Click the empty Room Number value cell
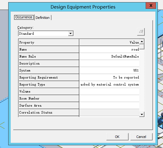Screen dimensions: 163x148 tap(109, 98)
